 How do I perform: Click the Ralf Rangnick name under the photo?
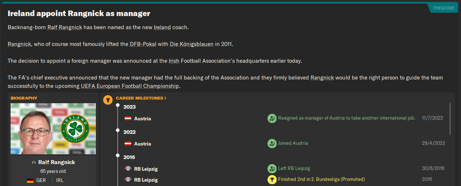click(x=56, y=162)
